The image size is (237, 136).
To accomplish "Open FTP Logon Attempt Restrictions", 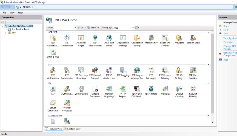I will (137, 73).
